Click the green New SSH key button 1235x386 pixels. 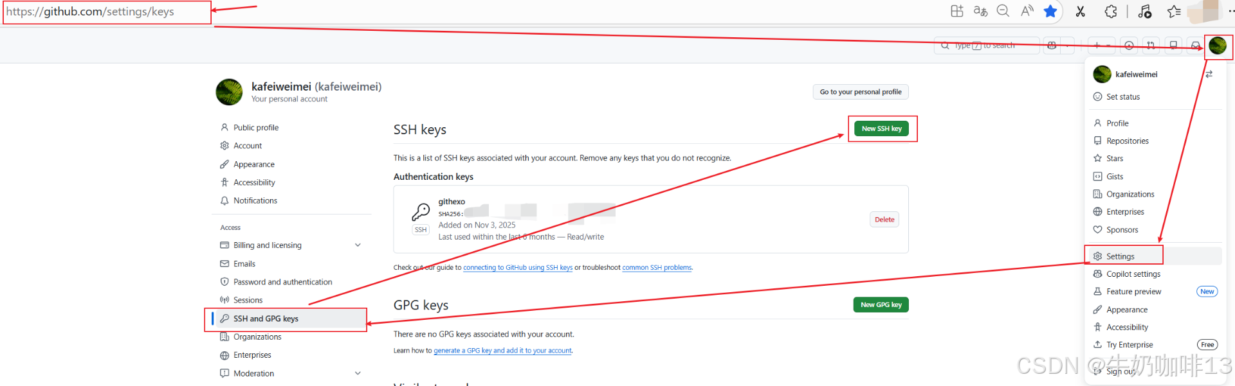(882, 128)
